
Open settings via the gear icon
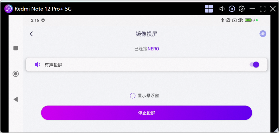[242, 9]
